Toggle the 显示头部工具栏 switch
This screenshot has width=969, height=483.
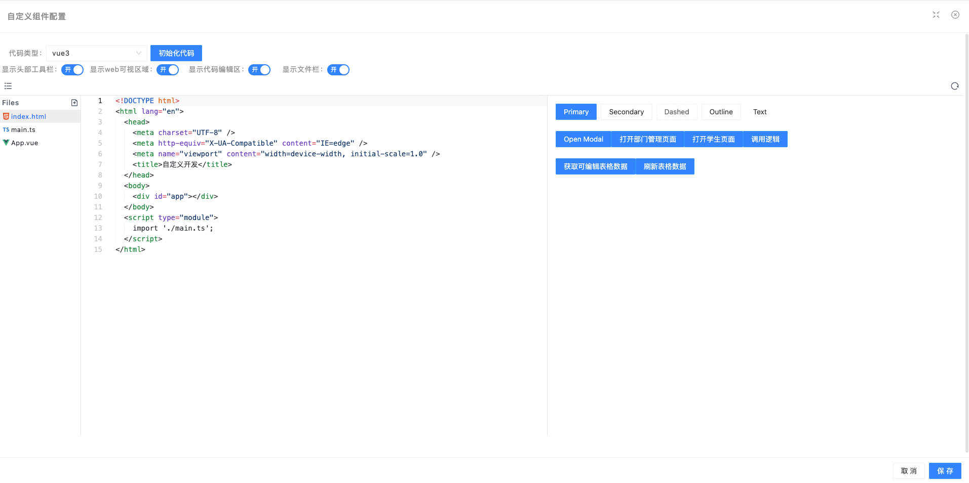coord(72,70)
